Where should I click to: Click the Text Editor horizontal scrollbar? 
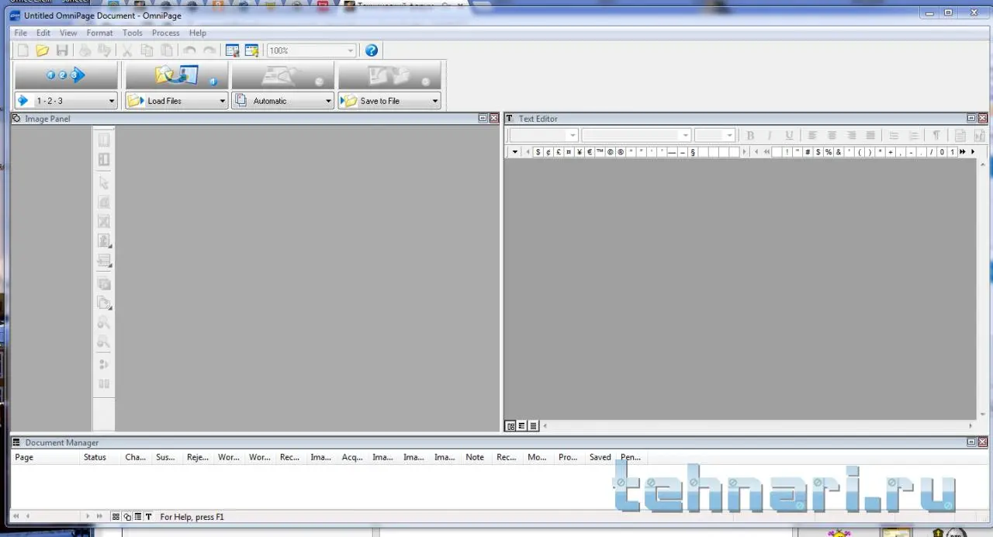point(757,426)
